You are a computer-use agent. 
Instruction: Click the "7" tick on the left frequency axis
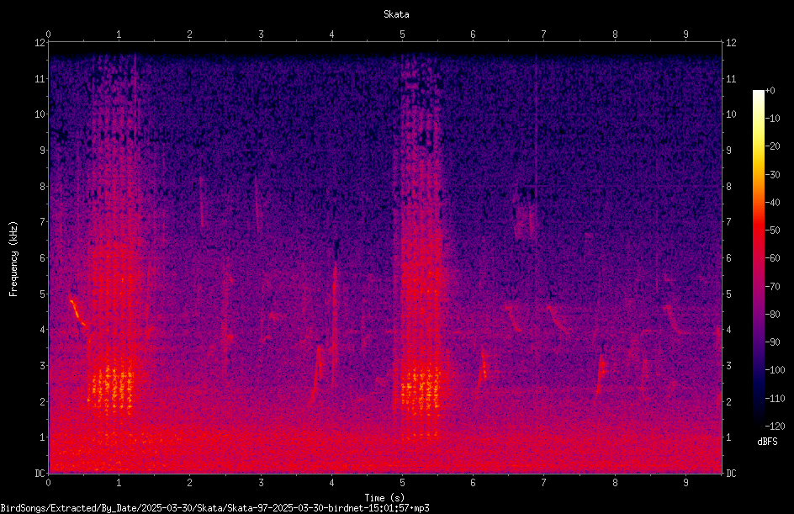click(x=42, y=222)
